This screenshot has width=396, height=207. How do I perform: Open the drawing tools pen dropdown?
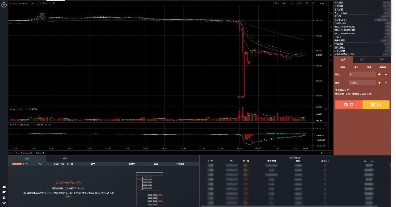point(300,3)
